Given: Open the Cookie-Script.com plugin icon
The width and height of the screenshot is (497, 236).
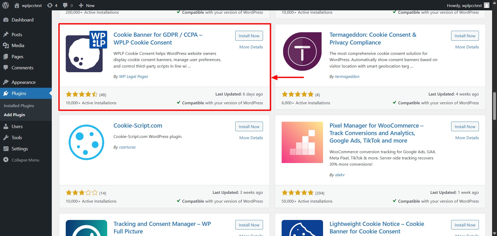Looking at the screenshot, I should [x=86, y=142].
